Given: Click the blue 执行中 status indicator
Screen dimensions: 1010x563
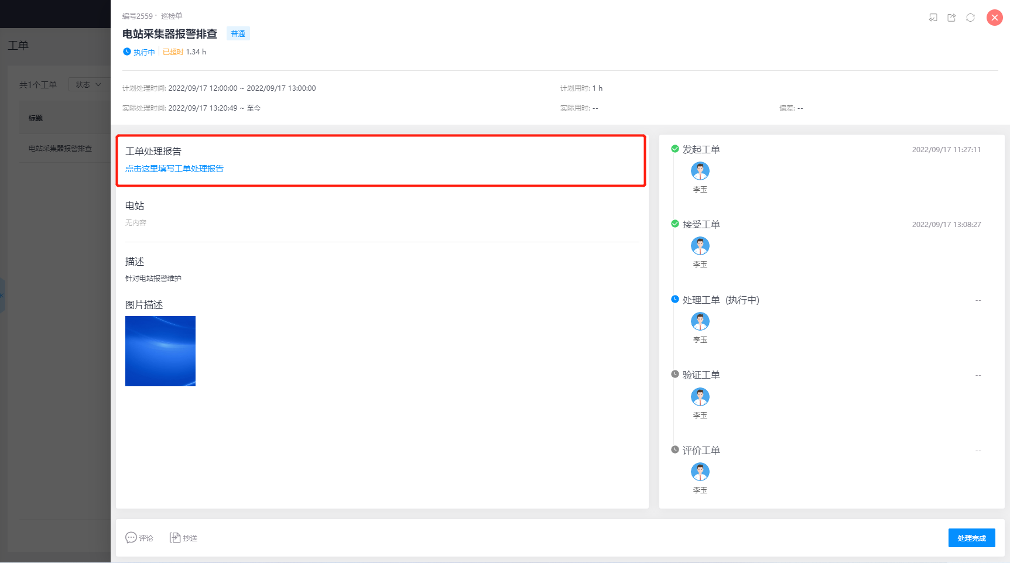Looking at the screenshot, I should point(139,52).
